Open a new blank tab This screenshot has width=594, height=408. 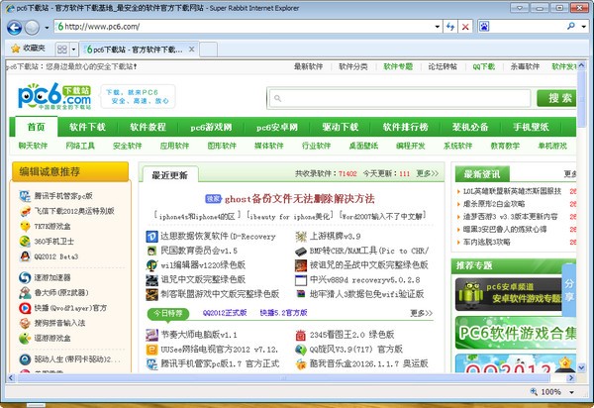pos(208,50)
